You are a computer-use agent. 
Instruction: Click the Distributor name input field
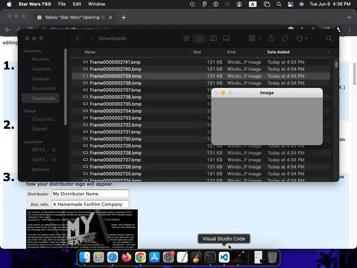coord(90,194)
